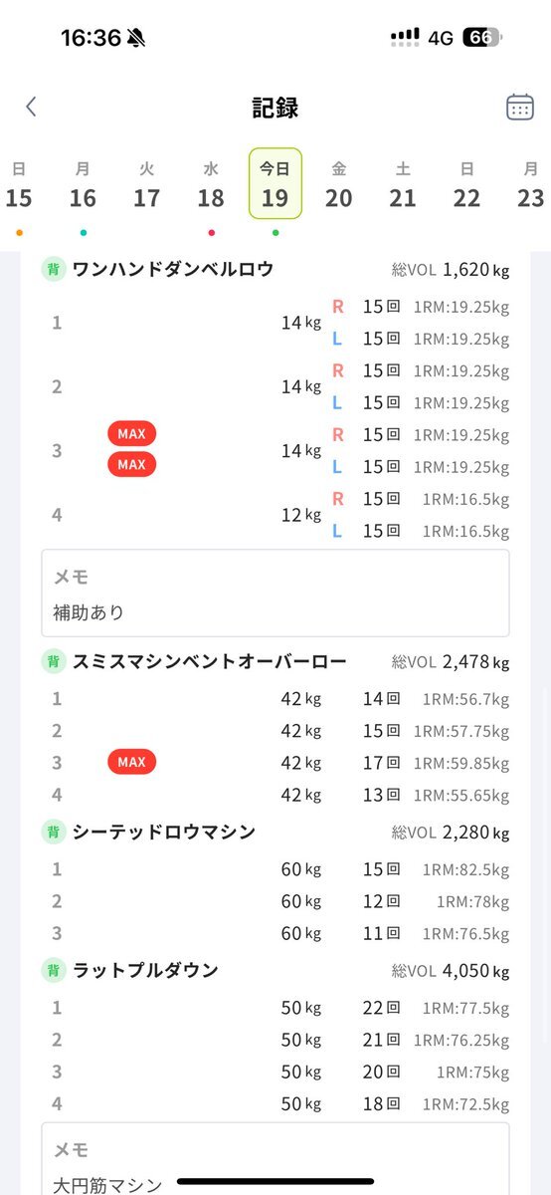Viewport: 551px width, 1195px height.
Task: Tap green 背 badge beside シーテッドロウマシン
Action: [x=54, y=832]
